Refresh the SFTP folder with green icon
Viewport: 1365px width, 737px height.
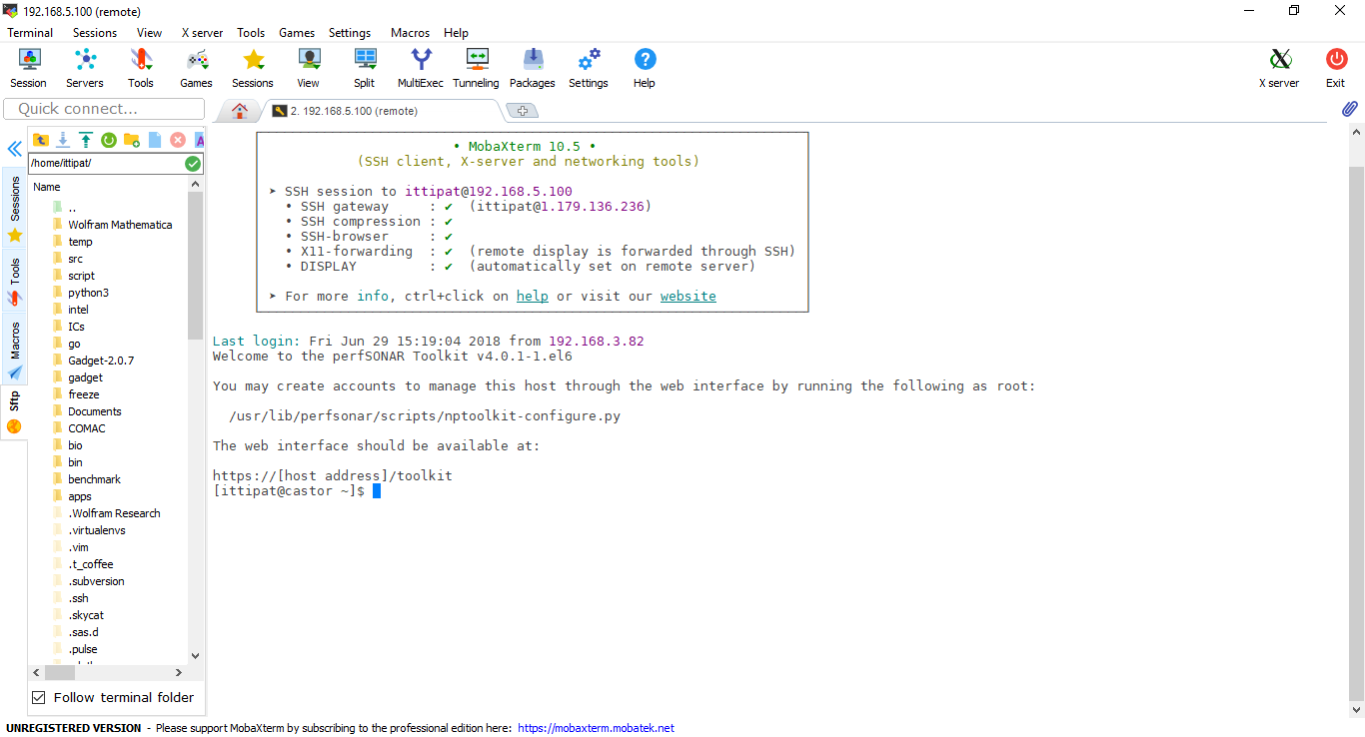click(109, 140)
